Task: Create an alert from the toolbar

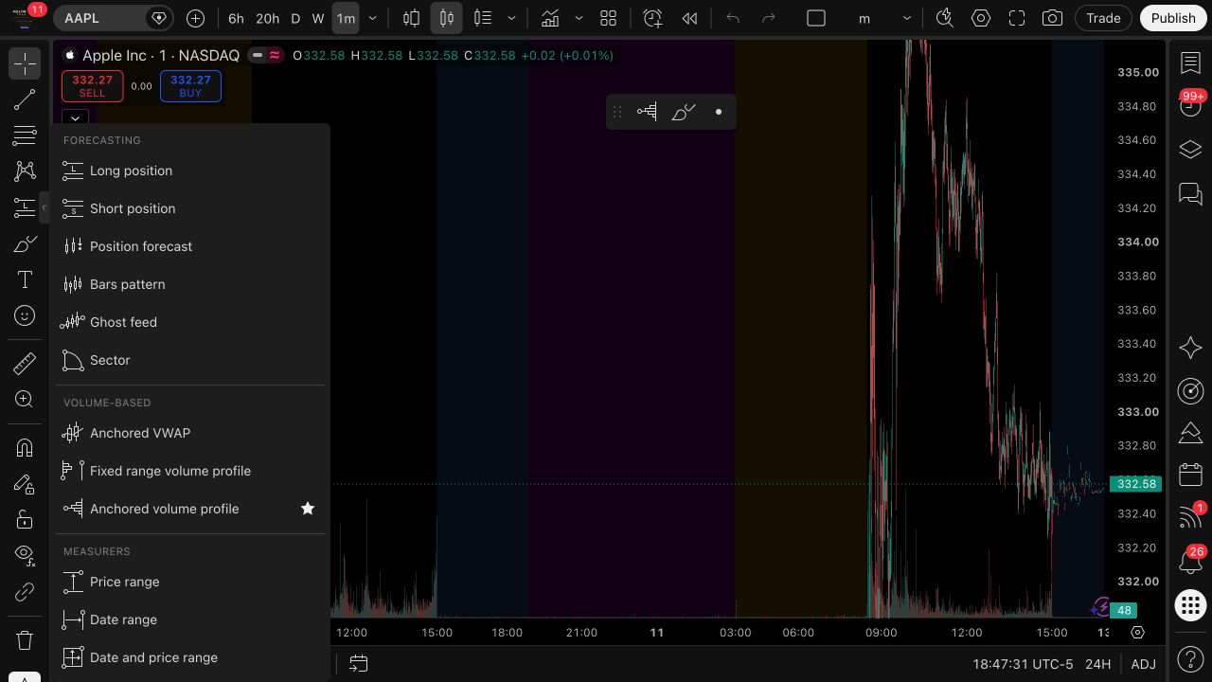Action: tap(652, 18)
